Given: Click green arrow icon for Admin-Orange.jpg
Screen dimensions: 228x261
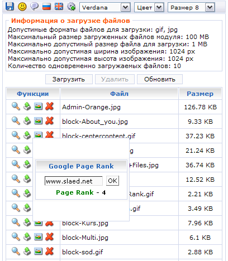Looking at the screenshot, I should coord(27,107).
